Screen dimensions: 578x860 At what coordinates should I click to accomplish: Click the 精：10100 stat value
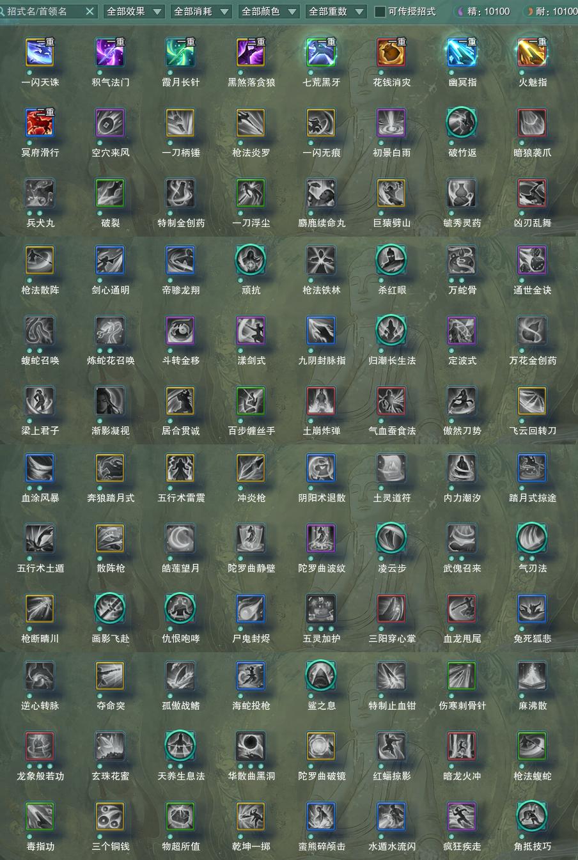[x=488, y=12]
